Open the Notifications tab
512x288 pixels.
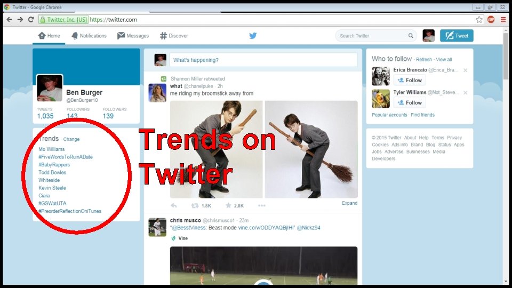[x=89, y=36]
